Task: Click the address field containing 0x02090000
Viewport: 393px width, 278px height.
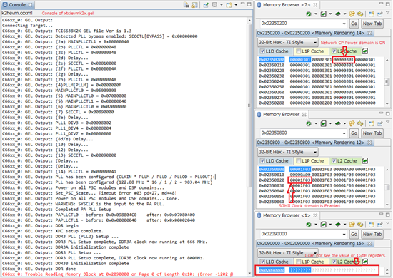Action: point(303,235)
